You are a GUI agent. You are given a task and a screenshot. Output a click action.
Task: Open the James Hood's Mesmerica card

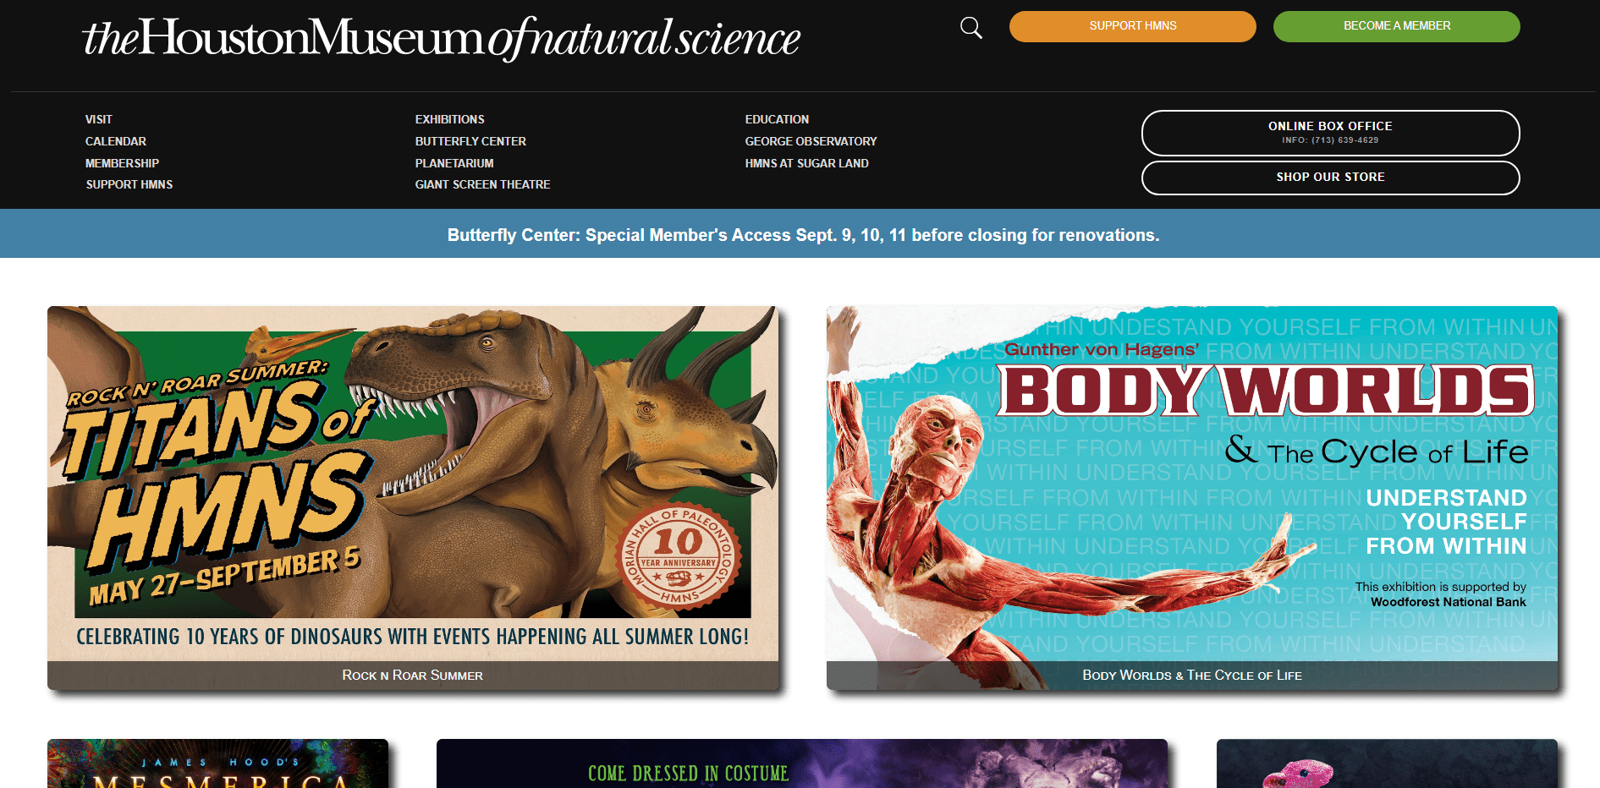(217, 763)
